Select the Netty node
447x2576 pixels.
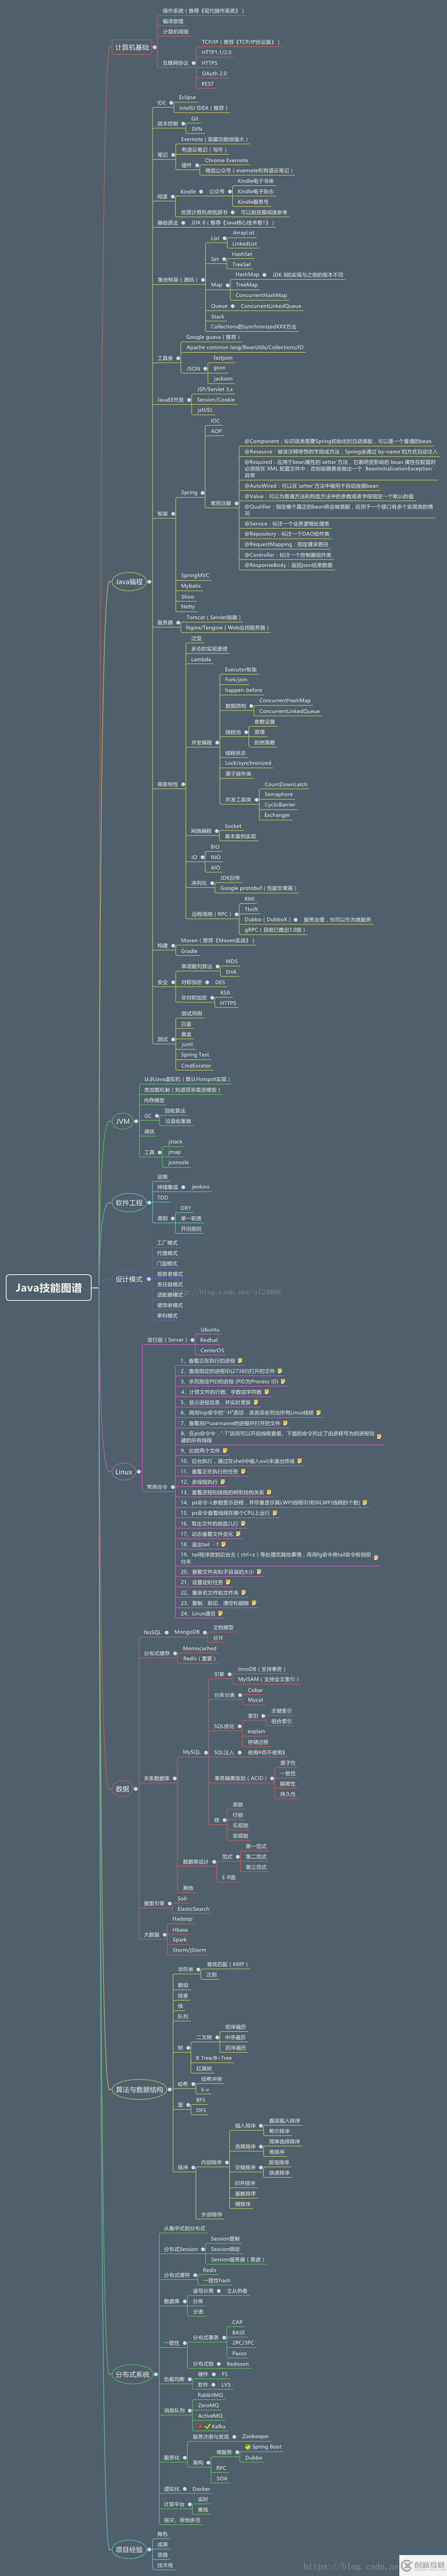pos(188,607)
